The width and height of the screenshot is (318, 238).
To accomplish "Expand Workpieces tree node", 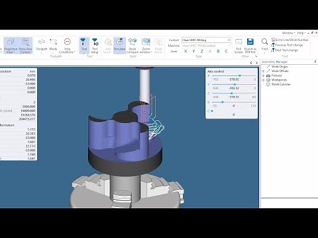I will (x=263, y=80).
